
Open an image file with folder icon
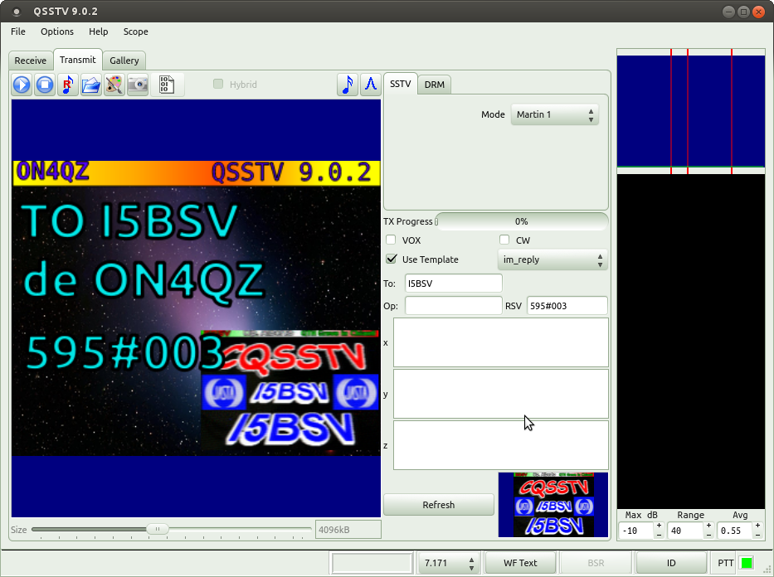pyautogui.click(x=90, y=85)
